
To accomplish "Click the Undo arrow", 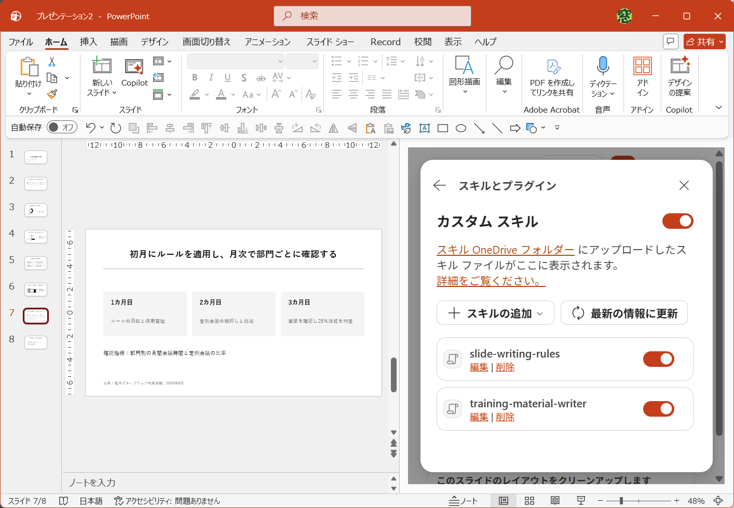I will 91,128.
